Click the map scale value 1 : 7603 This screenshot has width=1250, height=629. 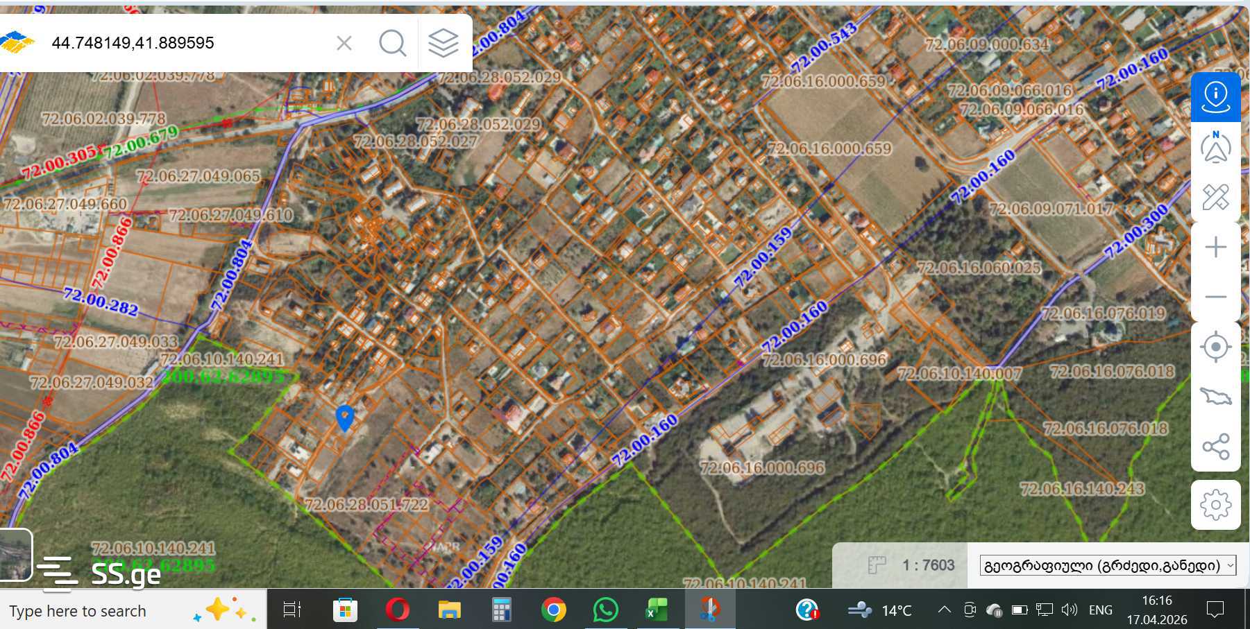[x=929, y=565]
